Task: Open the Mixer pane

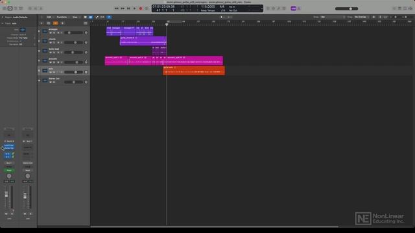Action: pyautogui.click(x=36, y=8)
